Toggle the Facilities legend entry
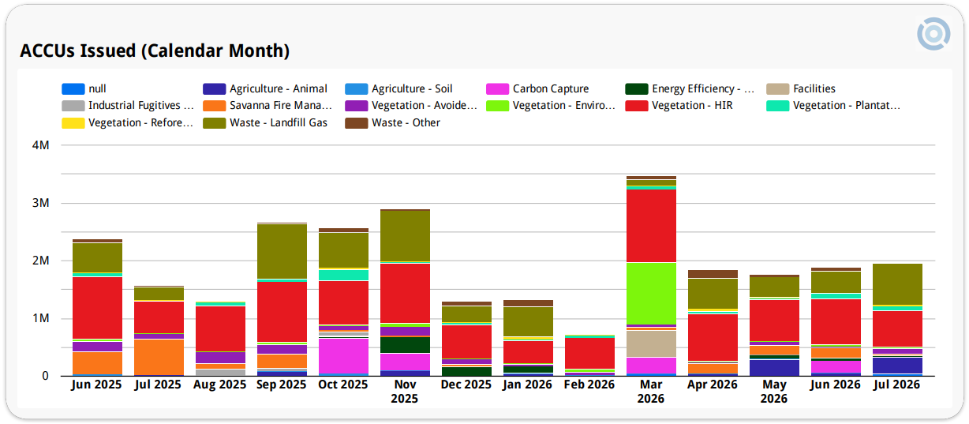The height and width of the screenshot is (424, 969). coord(801,89)
